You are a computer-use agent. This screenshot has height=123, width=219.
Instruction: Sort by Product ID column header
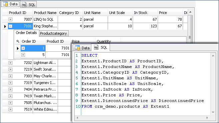coord(20,13)
